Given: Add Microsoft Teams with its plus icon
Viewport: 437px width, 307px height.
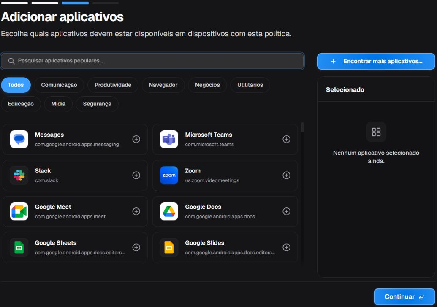Looking at the screenshot, I should click(286, 139).
